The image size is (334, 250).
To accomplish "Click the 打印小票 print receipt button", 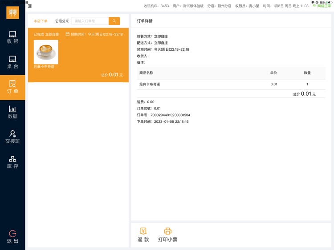I will point(167,235).
